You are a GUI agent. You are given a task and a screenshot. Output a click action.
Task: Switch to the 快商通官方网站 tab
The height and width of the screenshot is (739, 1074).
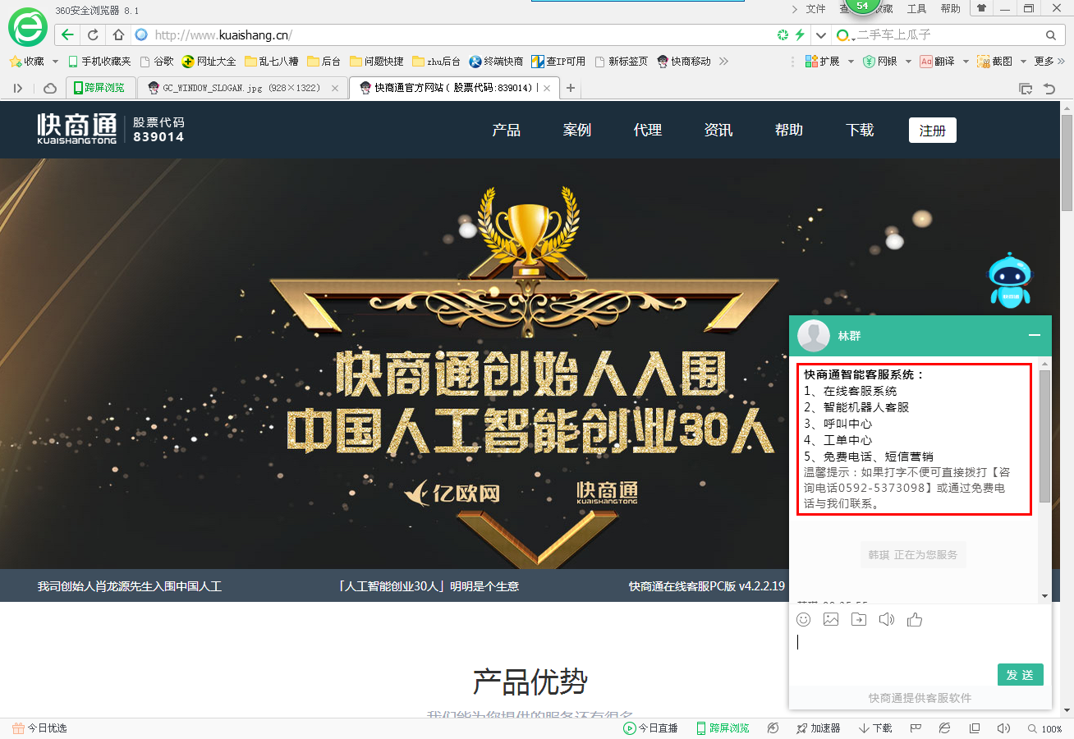[x=454, y=88]
